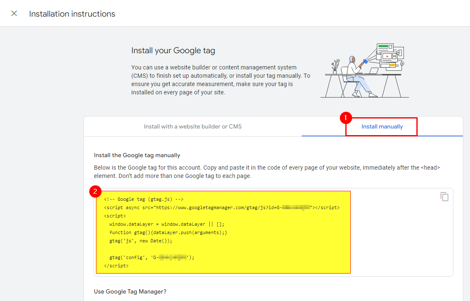The image size is (470, 301).
Task: Click the '<!-- Google tag (gtag.js) -->' comment line
Action: [144, 199]
